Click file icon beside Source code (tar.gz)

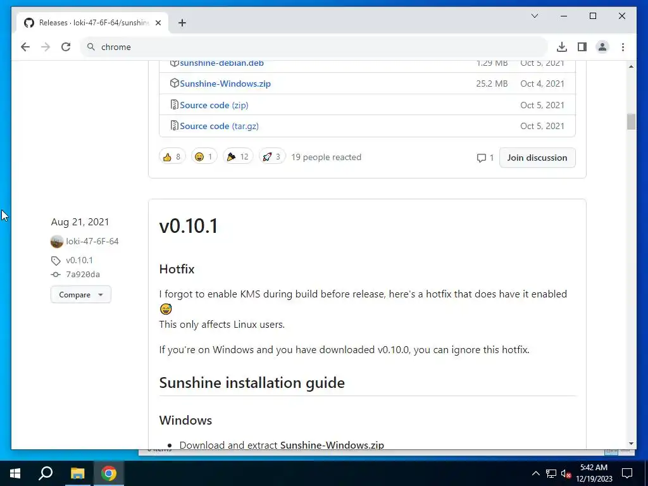175,126
